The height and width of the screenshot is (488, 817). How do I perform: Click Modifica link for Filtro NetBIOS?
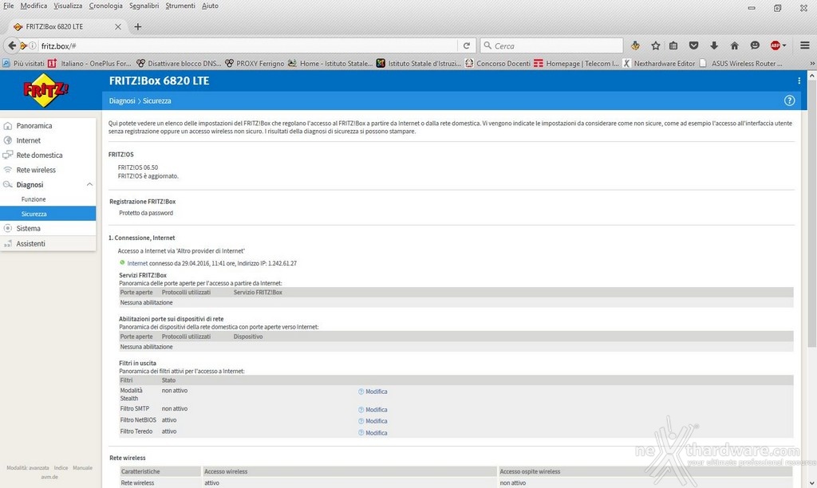(x=377, y=421)
